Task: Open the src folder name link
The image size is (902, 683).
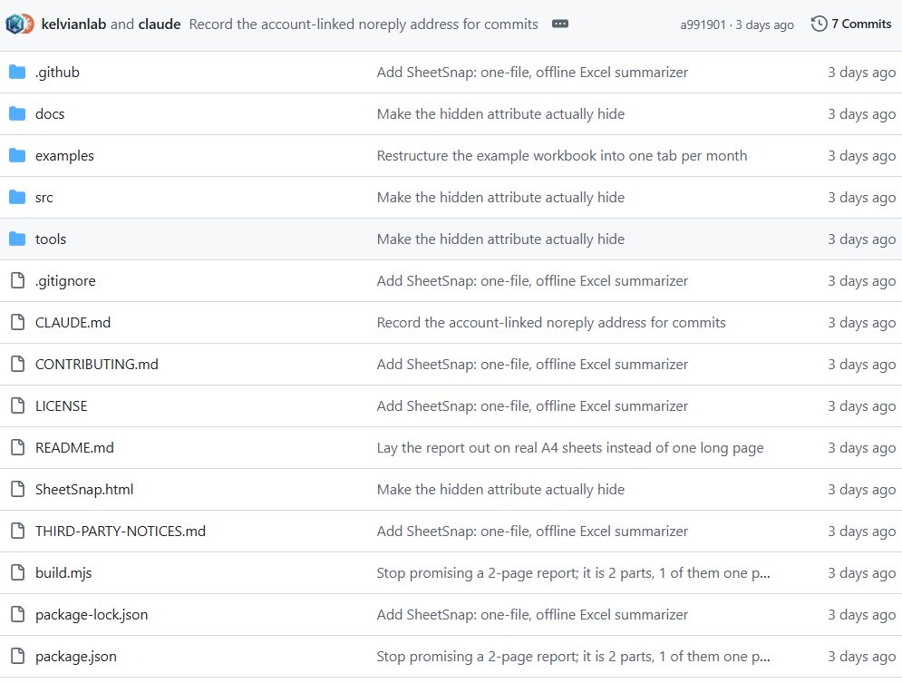Action: (44, 198)
